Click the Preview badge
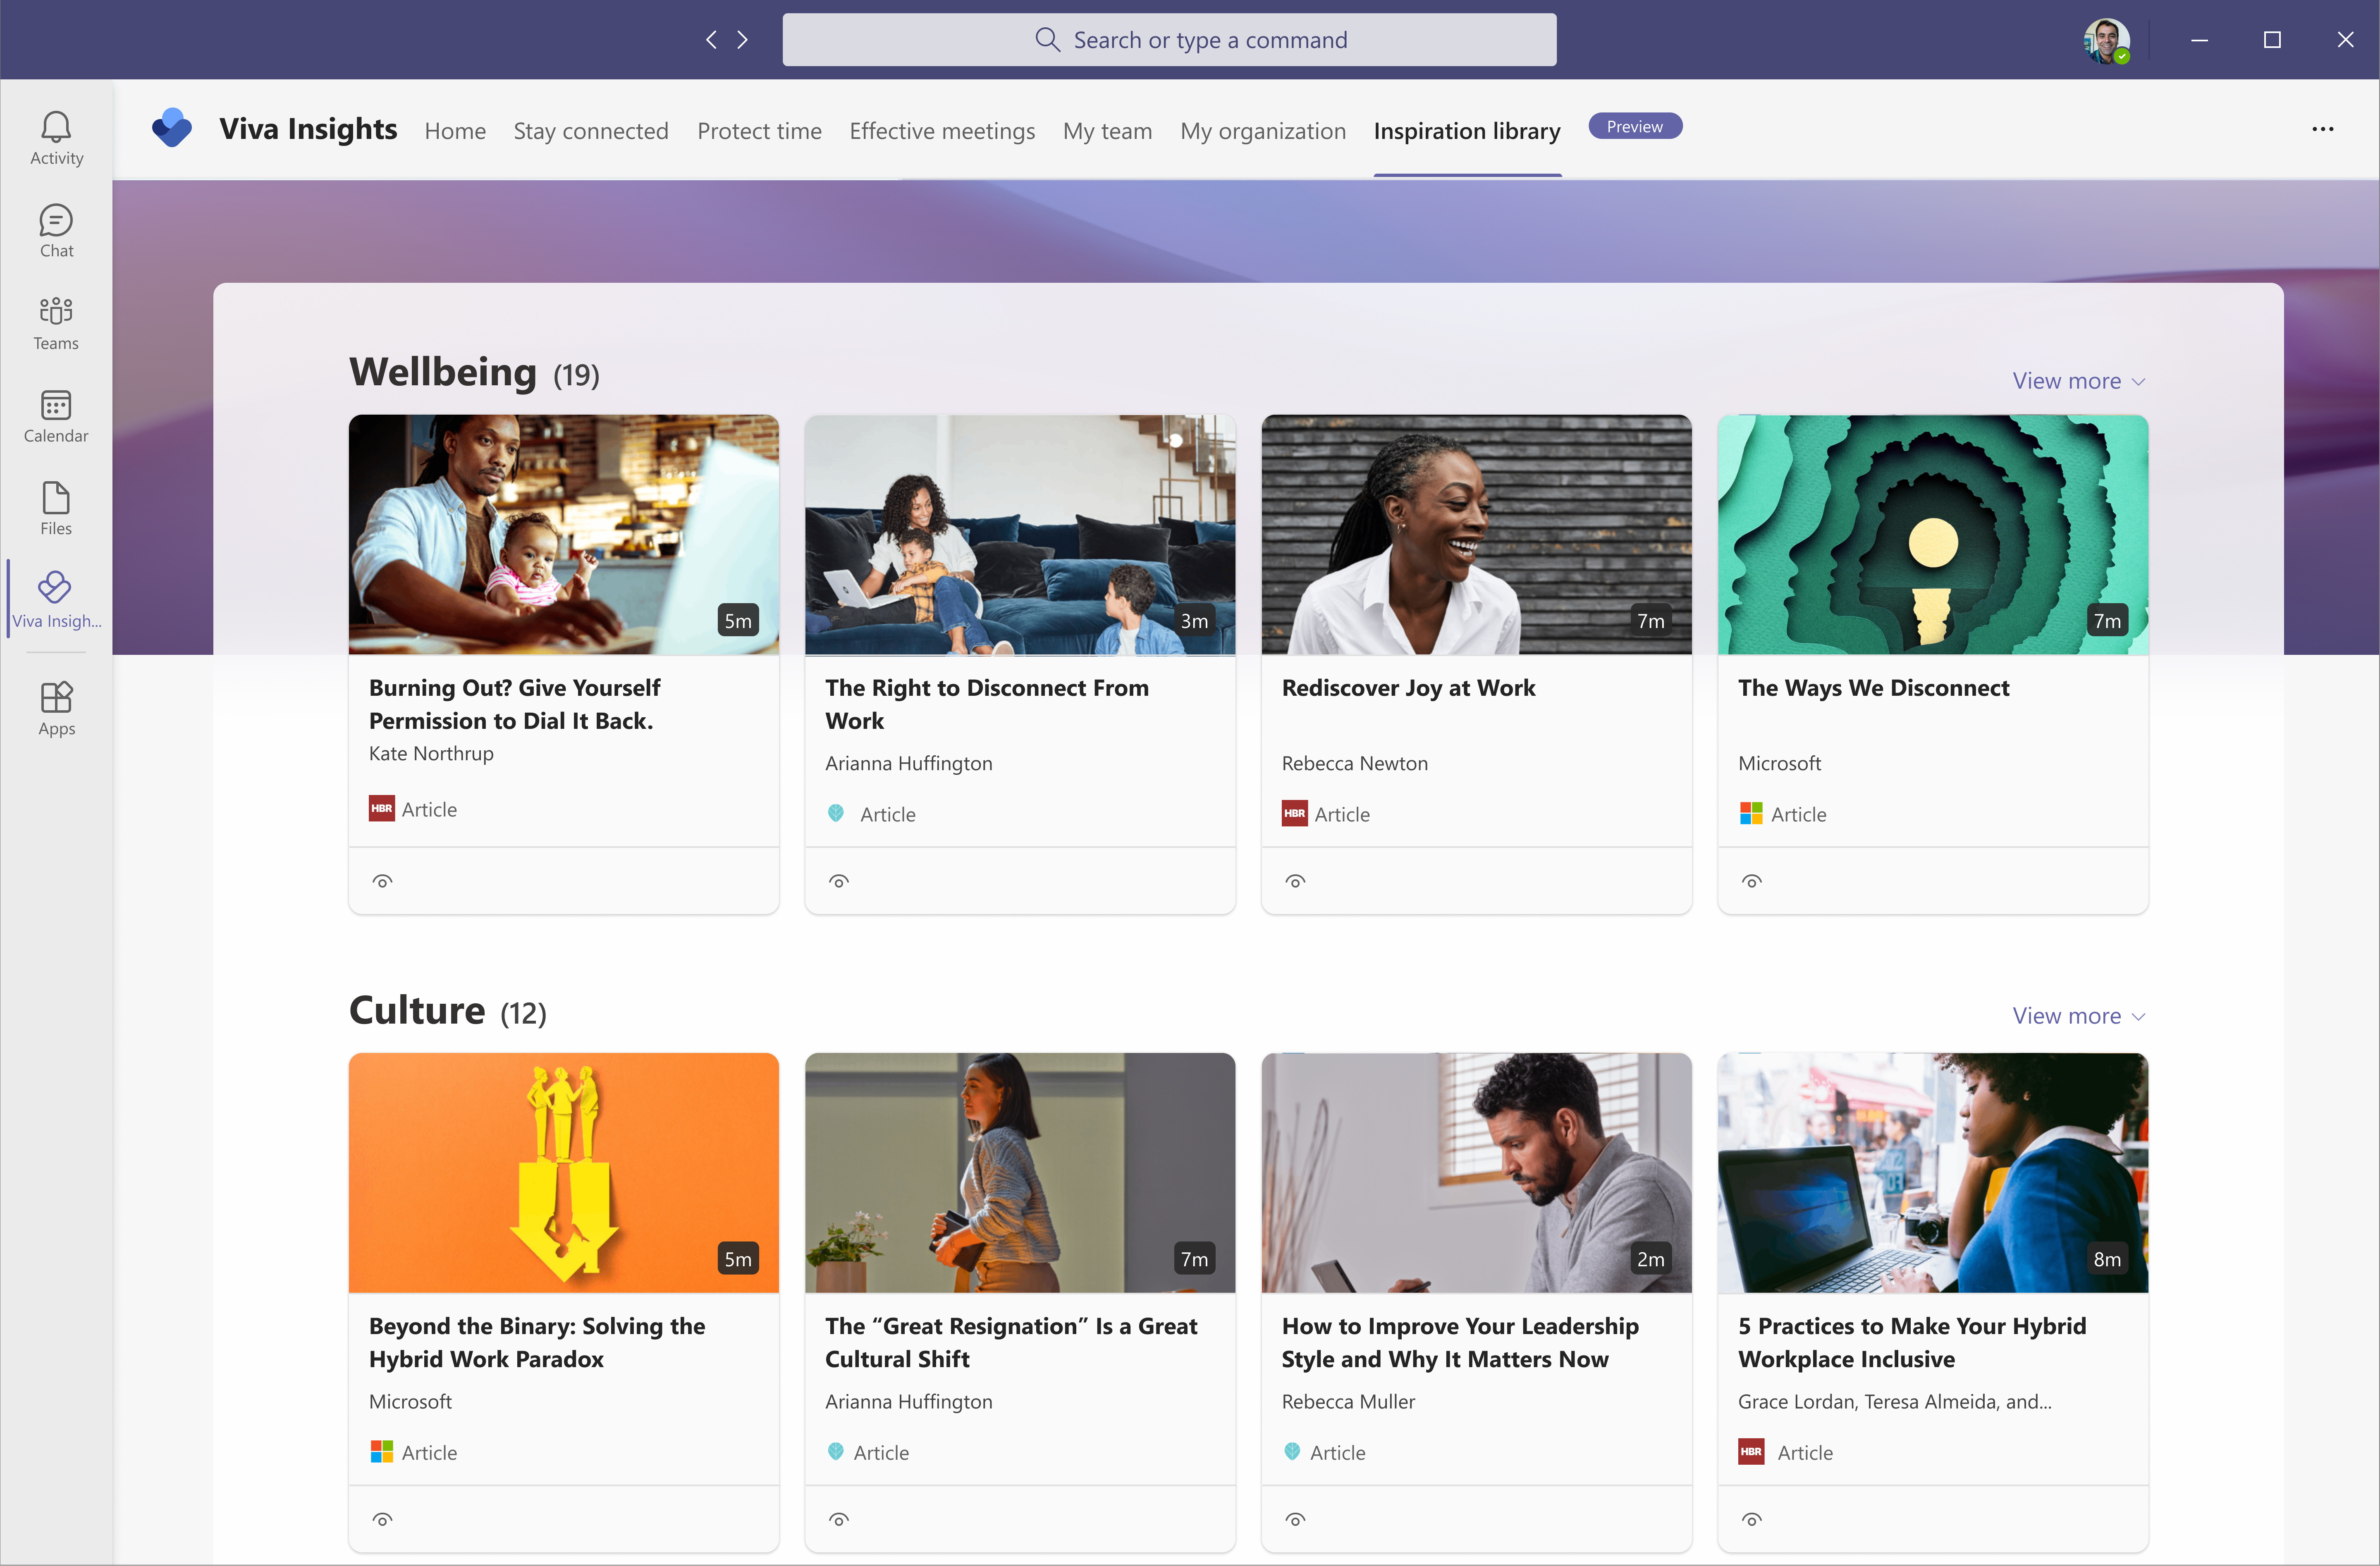The height and width of the screenshot is (1566, 2380). (1635, 126)
